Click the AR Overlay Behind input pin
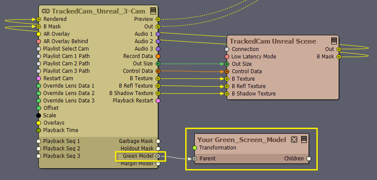The width and height of the screenshot is (377, 180). coord(38,41)
